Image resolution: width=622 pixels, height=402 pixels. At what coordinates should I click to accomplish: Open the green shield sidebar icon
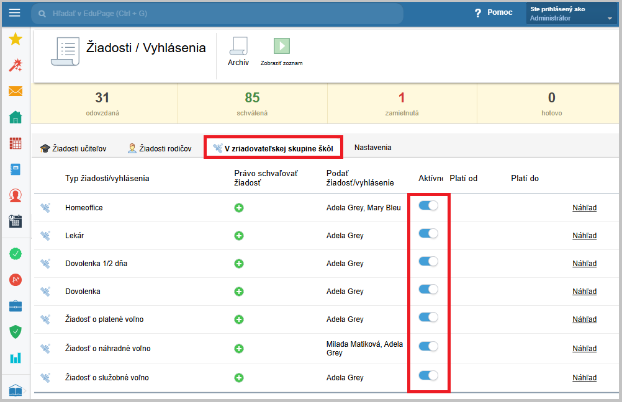(16, 332)
